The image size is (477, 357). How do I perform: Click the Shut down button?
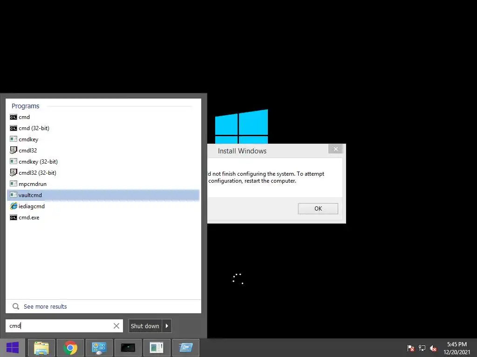(145, 326)
